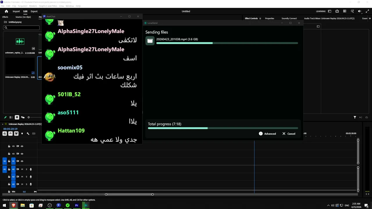This screenshot has width=372, height=209.
Task: Open the Effects panel tab
Action: click(x=5, y=17)
